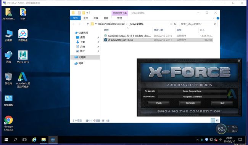This screenshot has height=145, width=248.
Task: Open Explorer Help question mark
Action: tap(218, 18)
